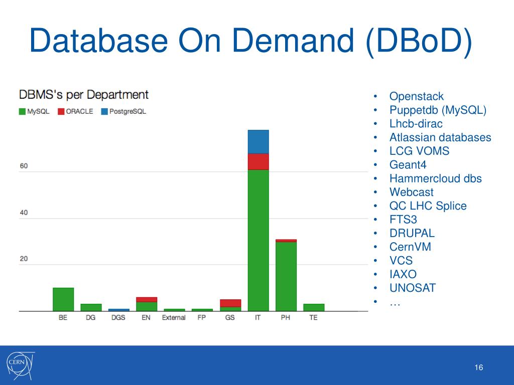This screenshot has width=514, height=385.
Task: Click the CernVM bullet text
Action: 410,247
